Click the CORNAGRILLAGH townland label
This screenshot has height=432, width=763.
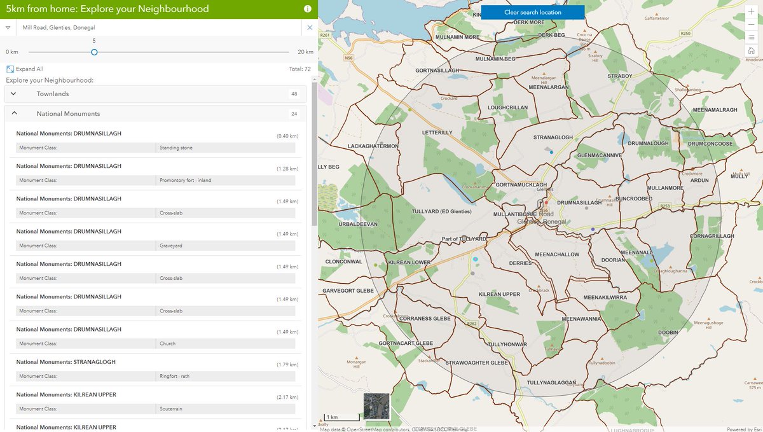pos(711,235)
